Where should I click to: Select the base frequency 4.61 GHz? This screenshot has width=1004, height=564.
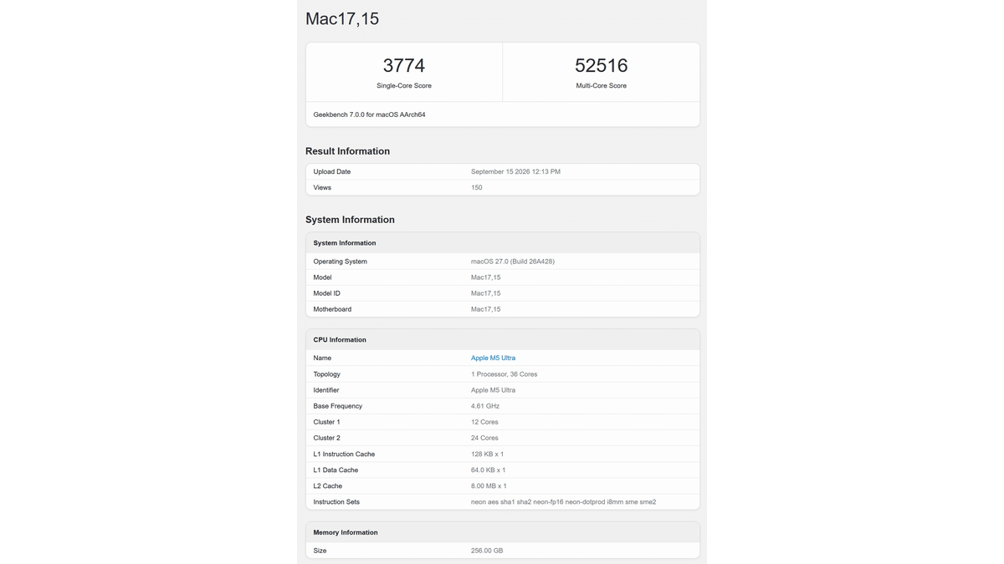click(485, 406)
